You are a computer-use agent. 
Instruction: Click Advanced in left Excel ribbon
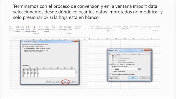point(11,31)
